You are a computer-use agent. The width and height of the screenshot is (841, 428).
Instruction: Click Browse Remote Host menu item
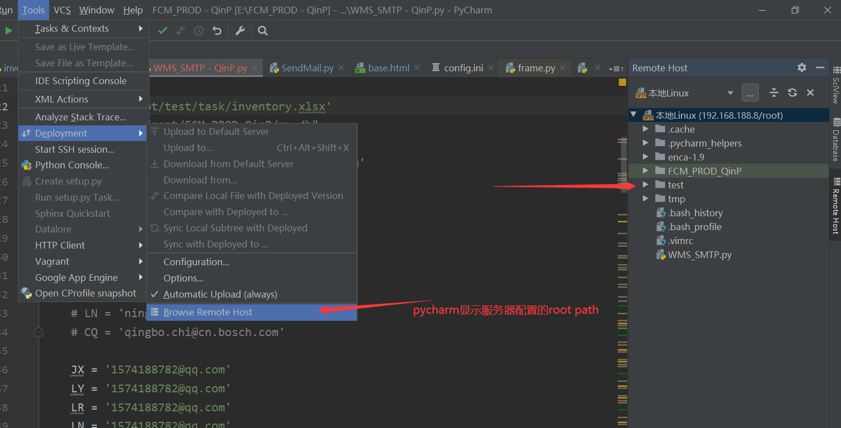point(252,312)
